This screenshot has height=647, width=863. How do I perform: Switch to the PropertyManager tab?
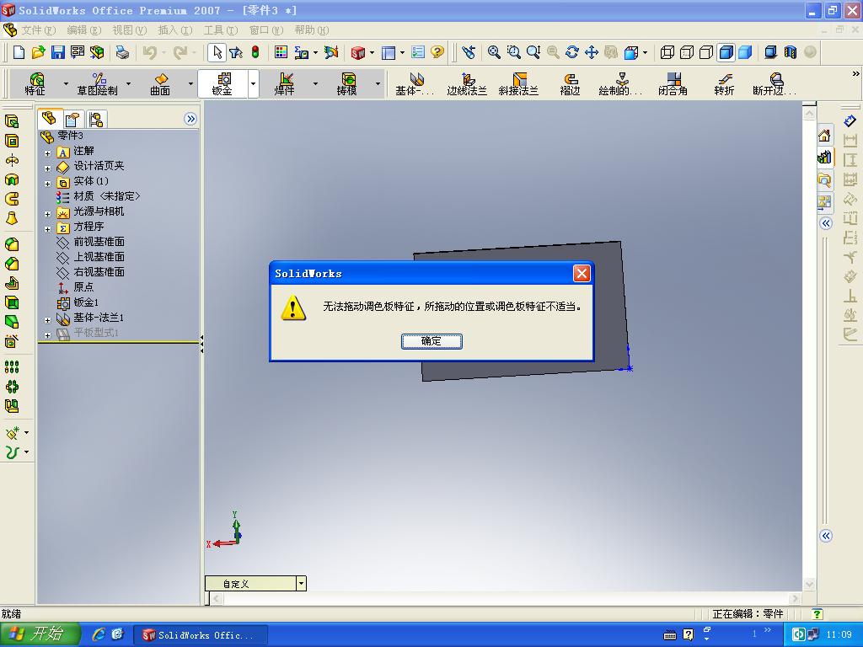72,119
